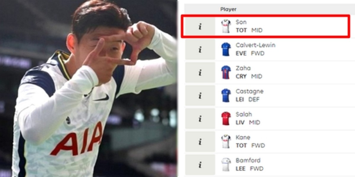Open info icon for Calvert-Lewin
Screen dimensions: 355x177
point(200,50)
